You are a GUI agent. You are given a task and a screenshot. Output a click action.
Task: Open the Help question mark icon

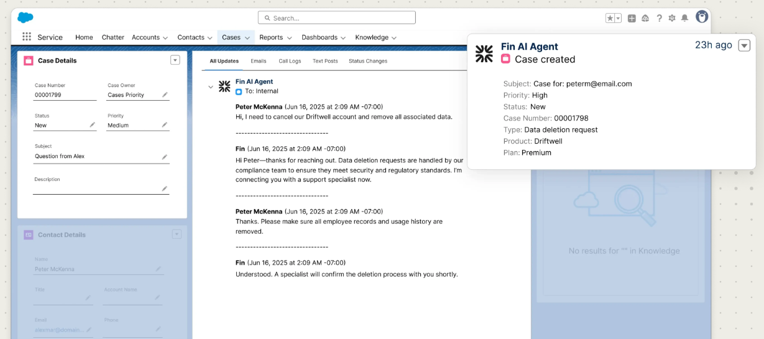[x=659, y=18]
